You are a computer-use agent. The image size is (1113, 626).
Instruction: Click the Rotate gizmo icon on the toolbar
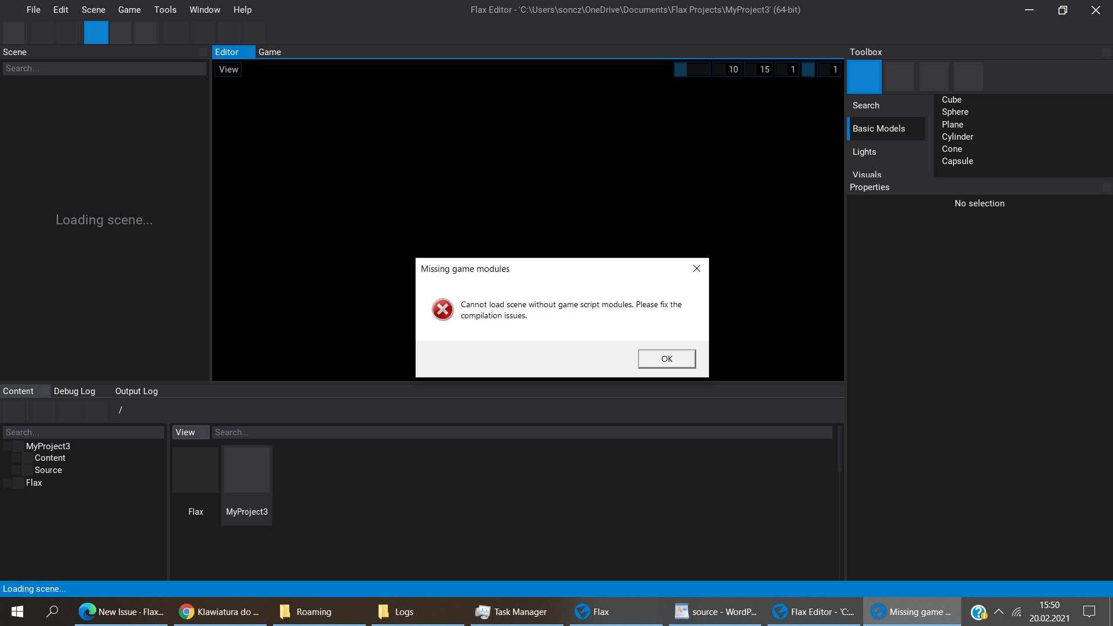pos(121,32)
